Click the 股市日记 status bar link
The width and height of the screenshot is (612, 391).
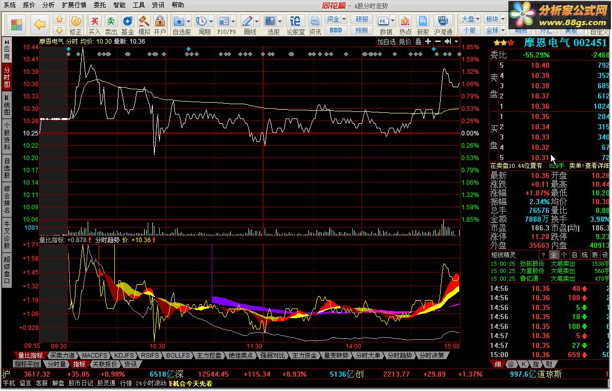point(81,384)
